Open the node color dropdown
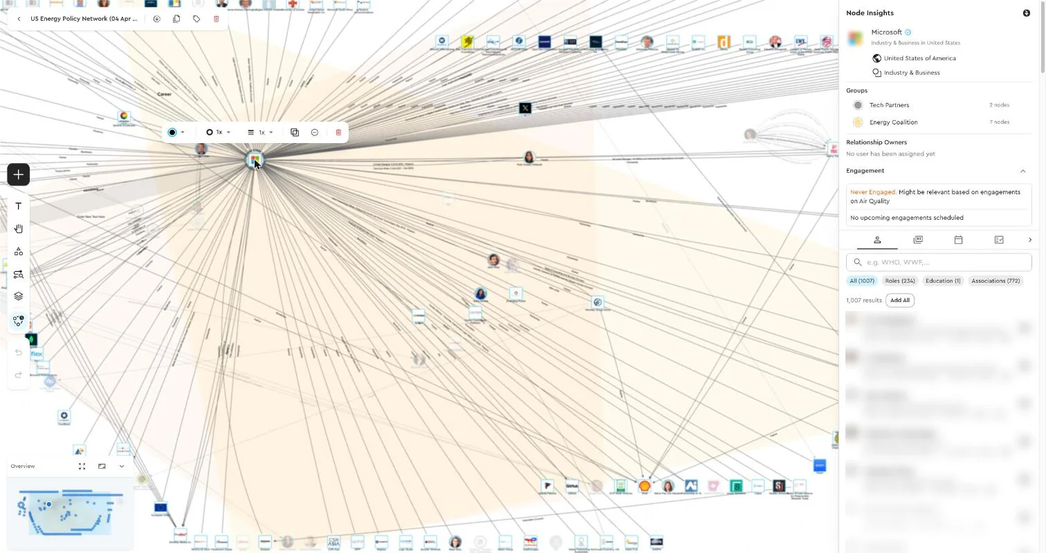 (176, 132)
